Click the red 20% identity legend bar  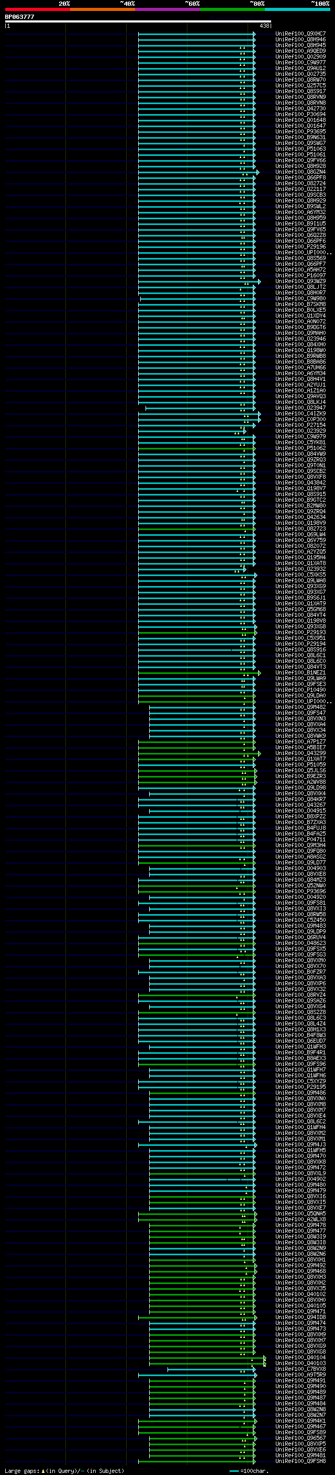pos(37,9)
